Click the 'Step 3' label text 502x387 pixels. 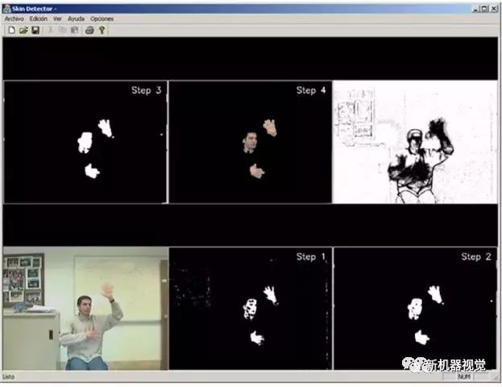pos(147,90)
